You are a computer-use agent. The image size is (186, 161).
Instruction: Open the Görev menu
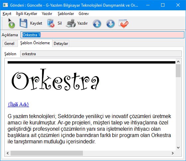[84, 14]
